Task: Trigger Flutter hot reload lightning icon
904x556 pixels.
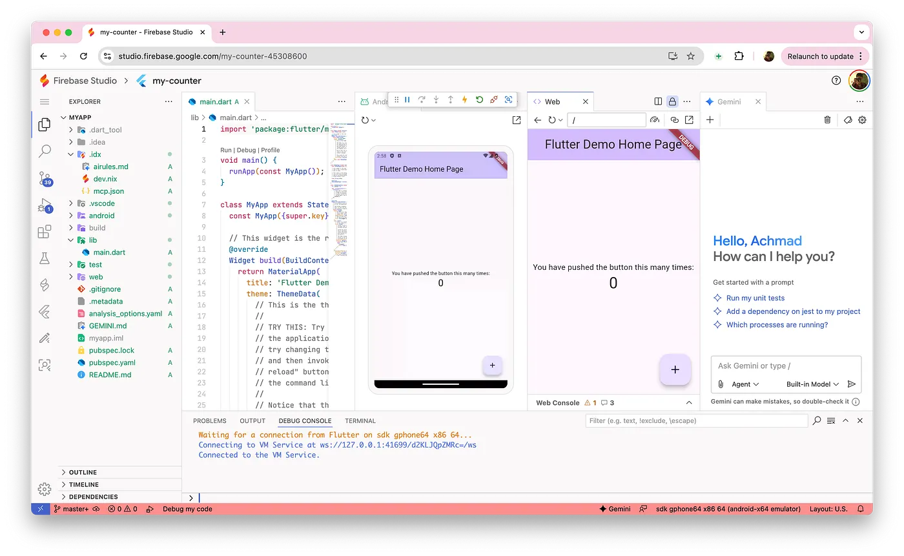Action: pyautogui.click(x=464, y=99)
